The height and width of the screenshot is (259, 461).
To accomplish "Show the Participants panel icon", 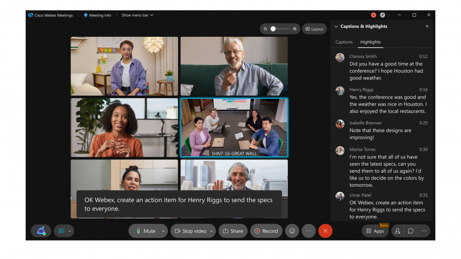I will [397, 231].
